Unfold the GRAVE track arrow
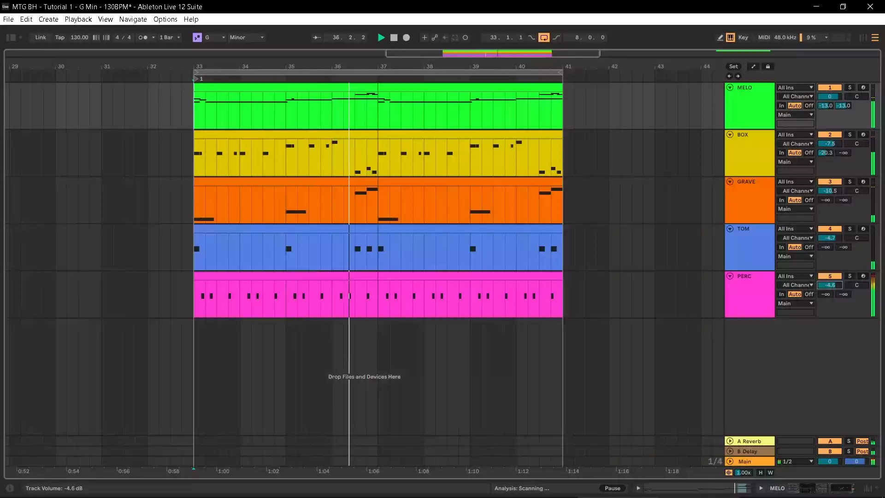This screenshot has width=885, height=498. coord(730,182)
